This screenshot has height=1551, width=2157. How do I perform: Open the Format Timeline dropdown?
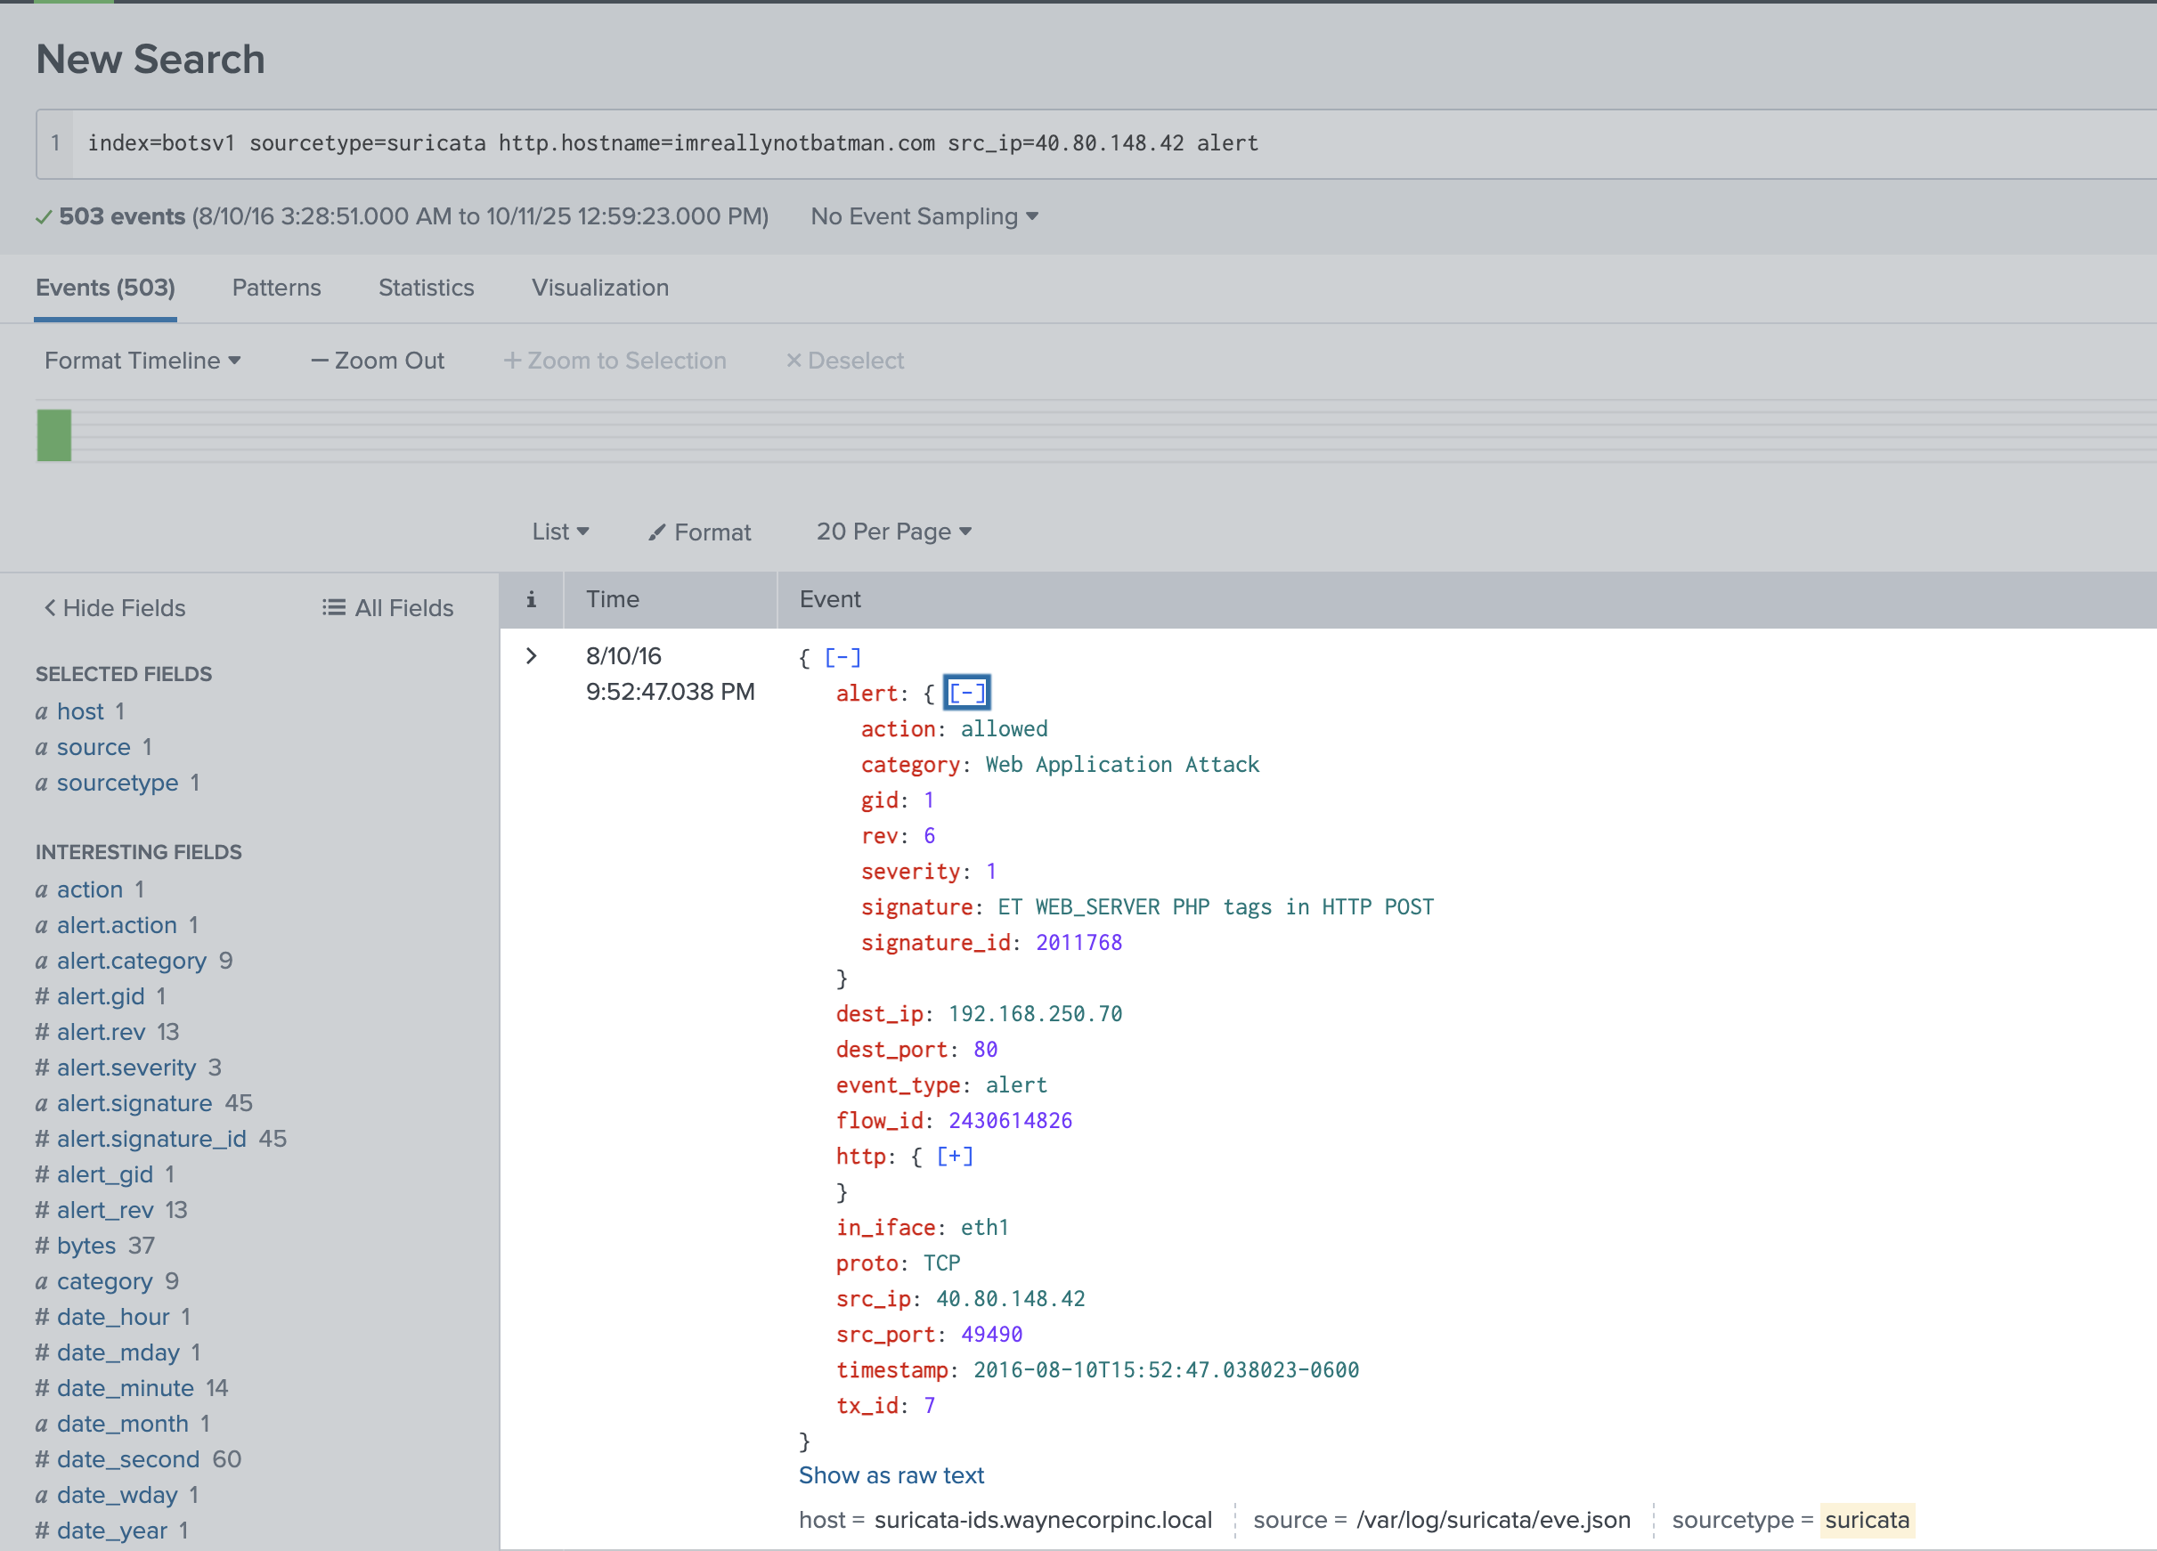click(142, 361)
